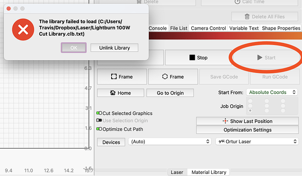Toggle Use Selection Origin switch

click(x=99, y=120)
